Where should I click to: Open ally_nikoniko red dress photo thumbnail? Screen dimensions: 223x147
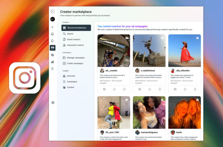185,51
